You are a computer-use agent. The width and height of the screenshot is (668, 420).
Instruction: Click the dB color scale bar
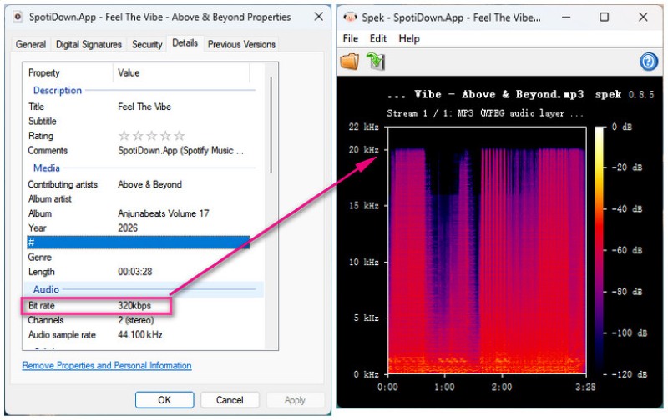click(600, 250)
